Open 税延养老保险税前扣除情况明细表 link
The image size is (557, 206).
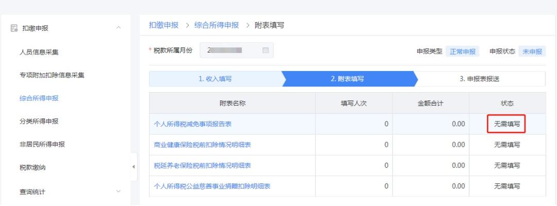tap(202, 165)
